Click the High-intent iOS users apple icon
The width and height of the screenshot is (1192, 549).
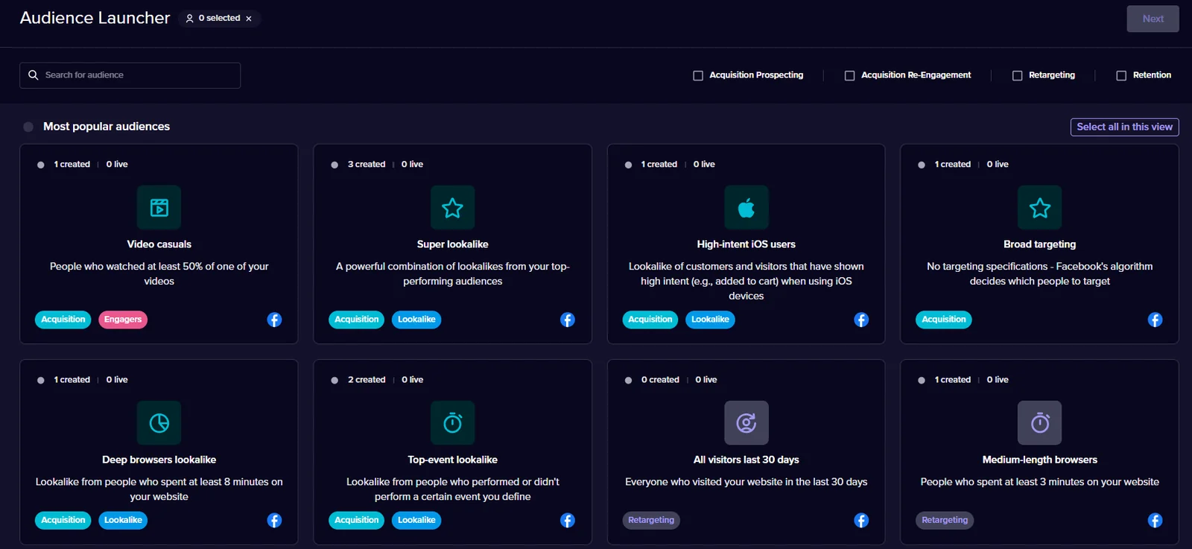[x=746, y=207]
